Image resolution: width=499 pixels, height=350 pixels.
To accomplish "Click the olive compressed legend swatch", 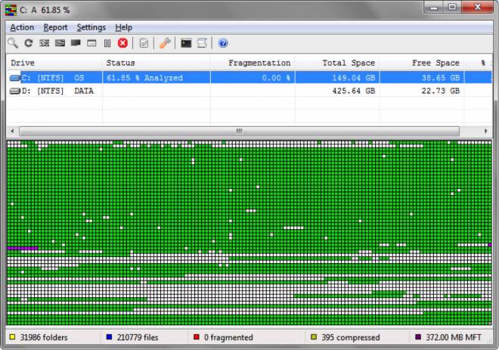I will coord(314,337).
